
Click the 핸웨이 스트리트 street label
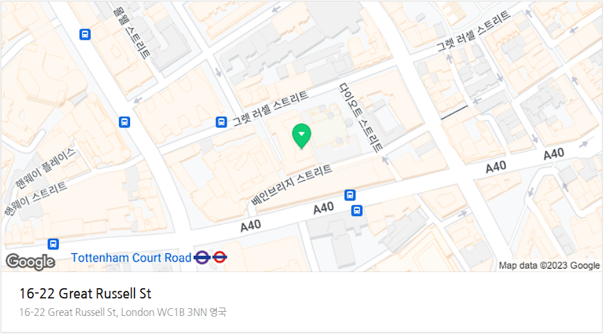35,199
